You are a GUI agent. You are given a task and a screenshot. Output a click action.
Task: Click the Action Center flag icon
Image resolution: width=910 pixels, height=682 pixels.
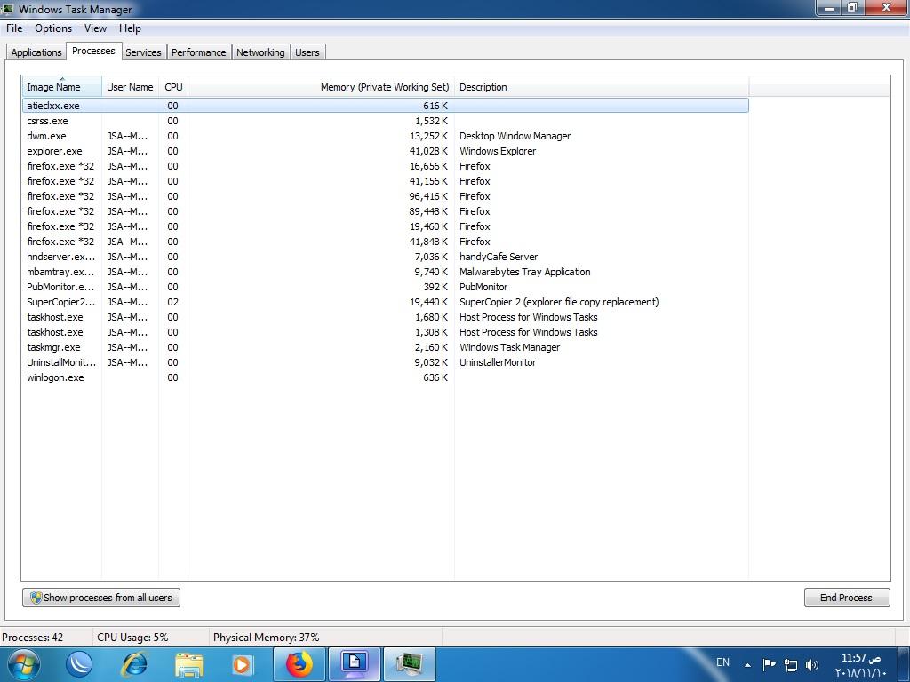770,664
